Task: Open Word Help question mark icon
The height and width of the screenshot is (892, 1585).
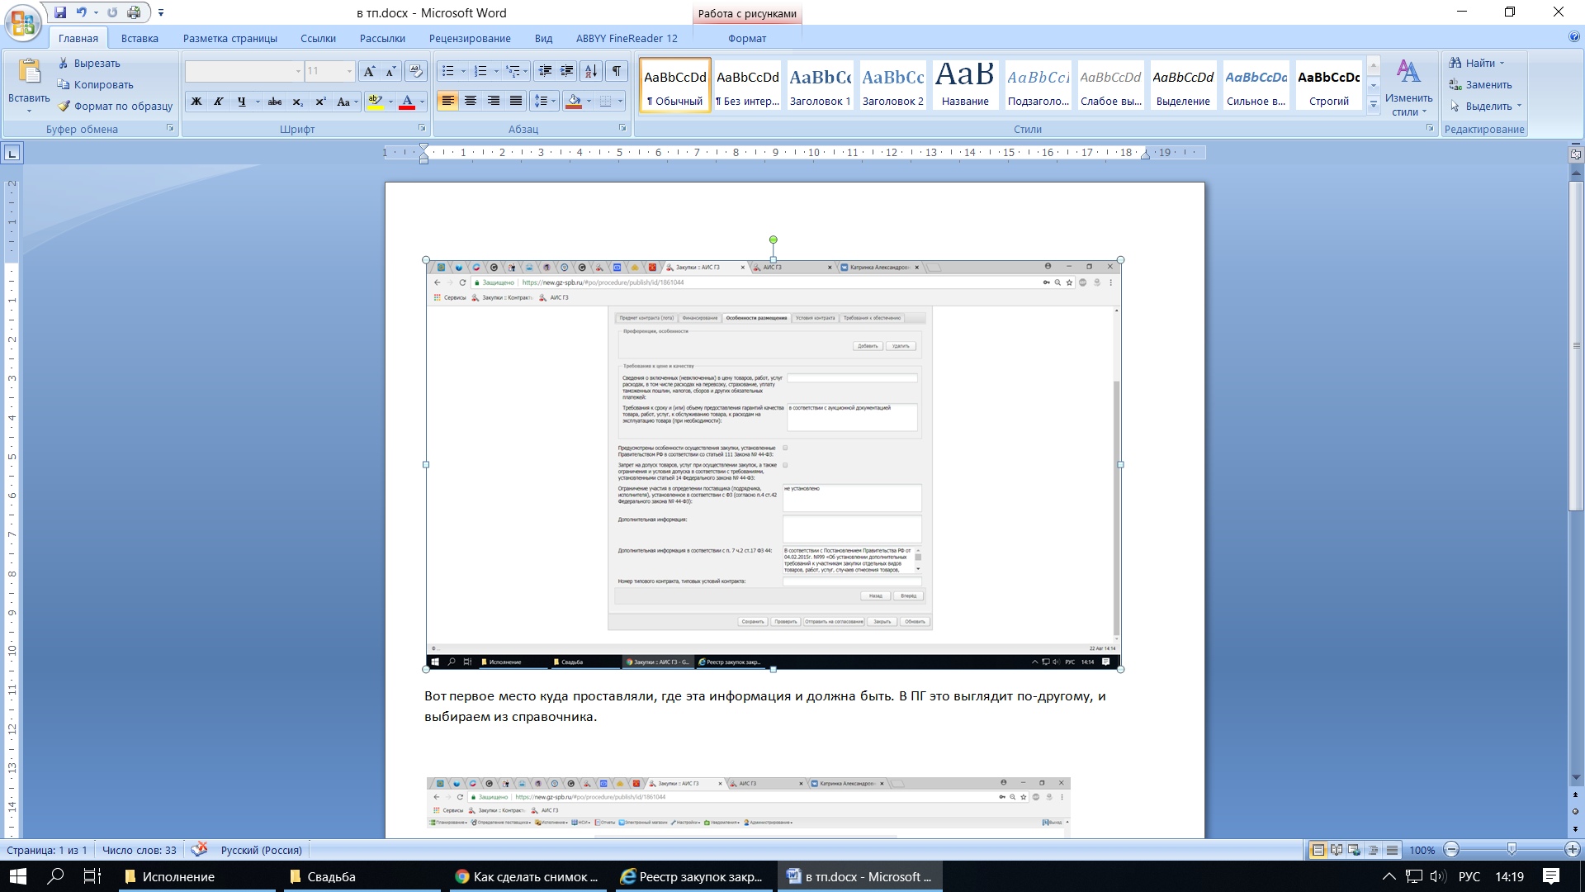Action: 1573,37
